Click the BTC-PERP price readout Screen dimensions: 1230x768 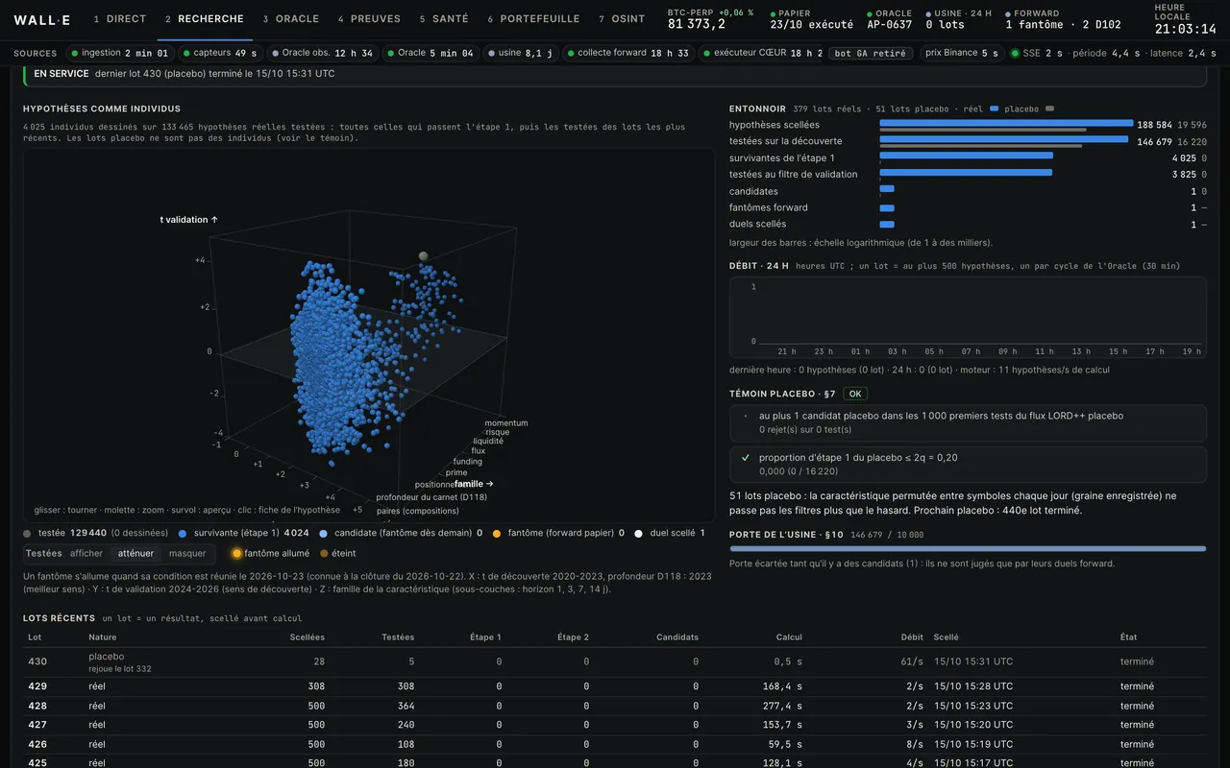tap(709, 19)
